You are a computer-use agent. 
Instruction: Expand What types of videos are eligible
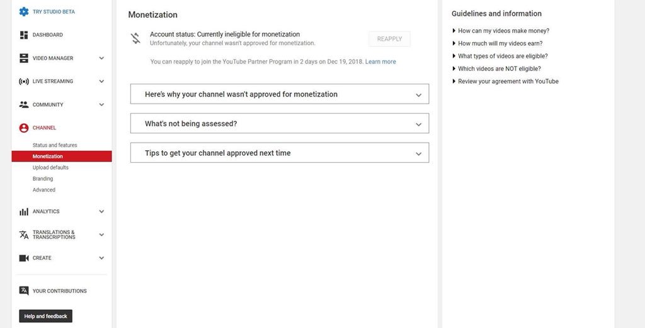(x=499, y=57)
